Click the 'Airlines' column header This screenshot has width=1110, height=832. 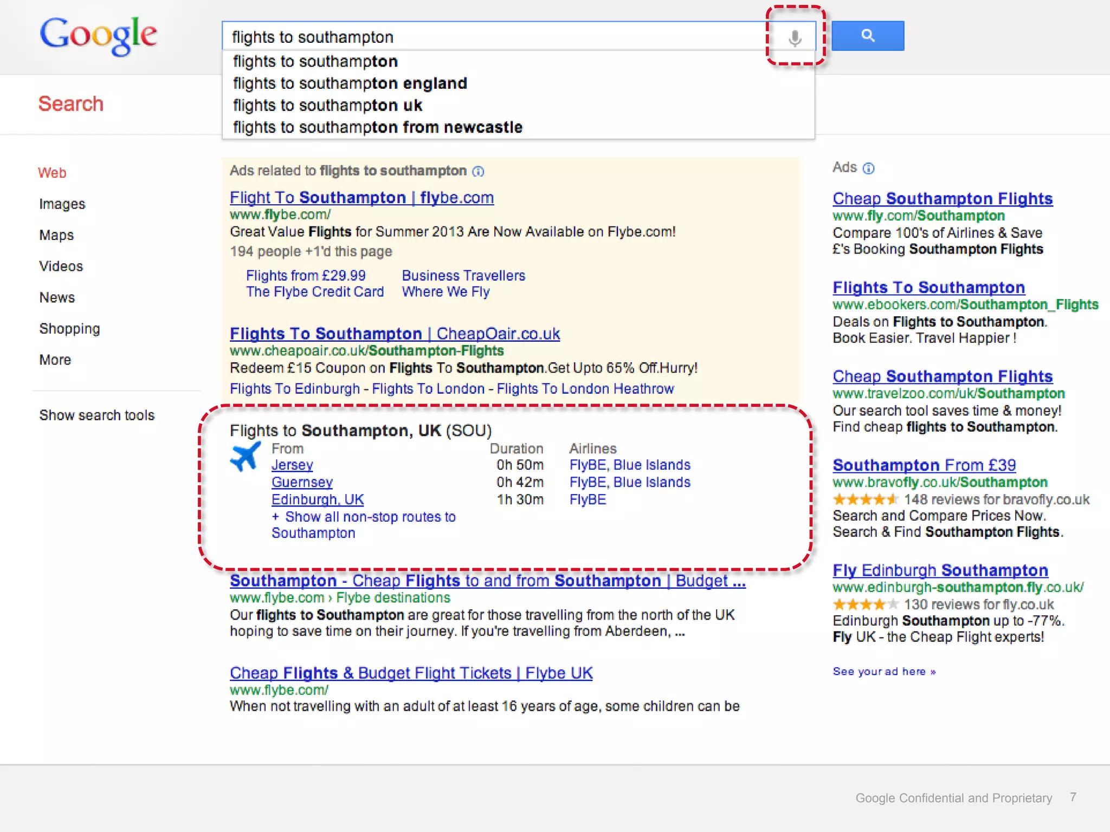click(592, 449)
